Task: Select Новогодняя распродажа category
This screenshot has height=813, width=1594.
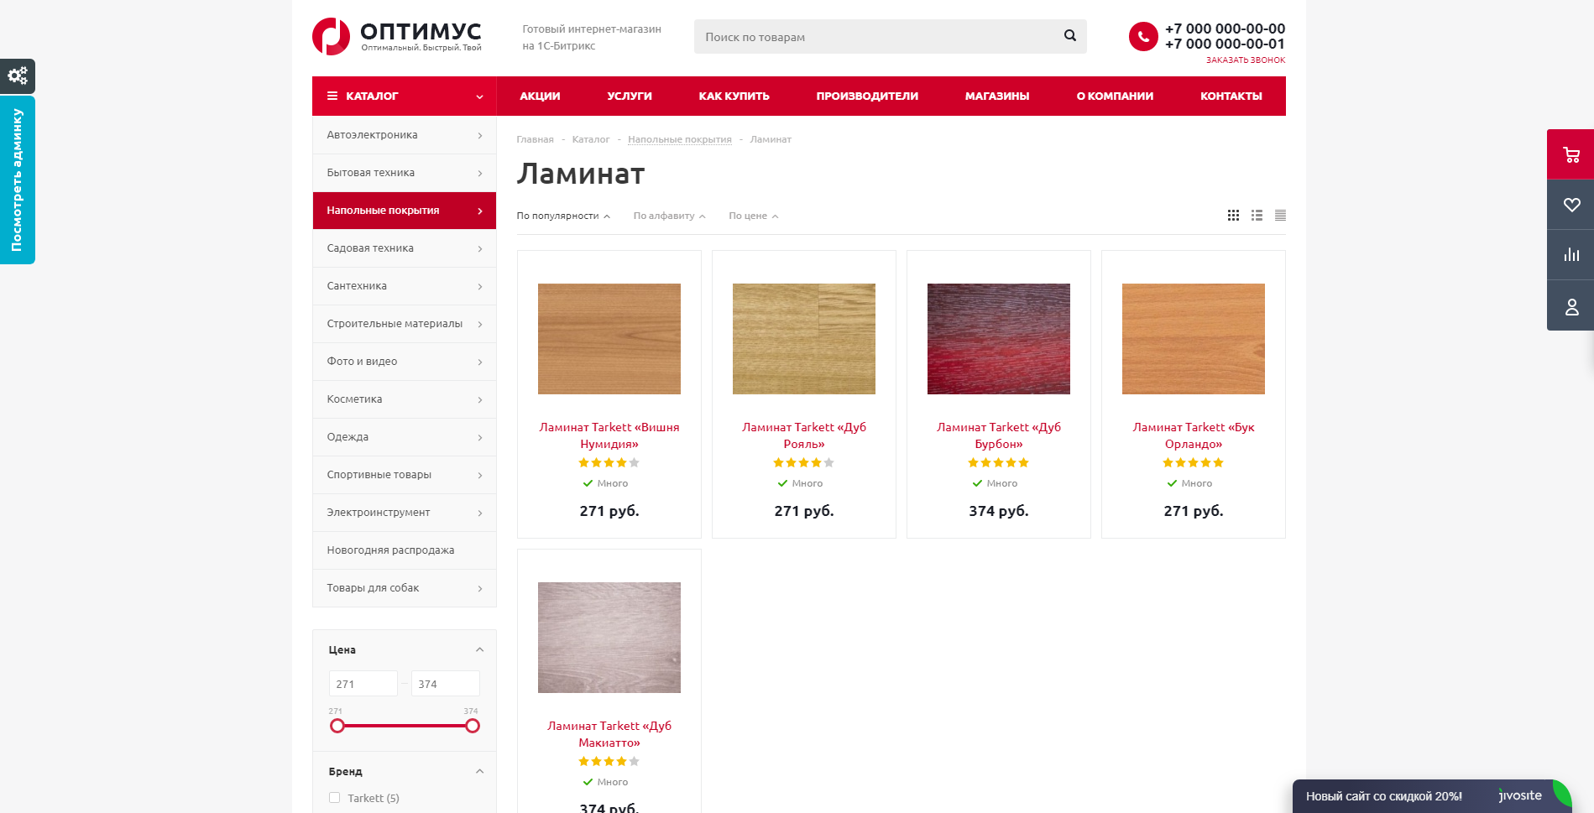Action: (405, 550)
